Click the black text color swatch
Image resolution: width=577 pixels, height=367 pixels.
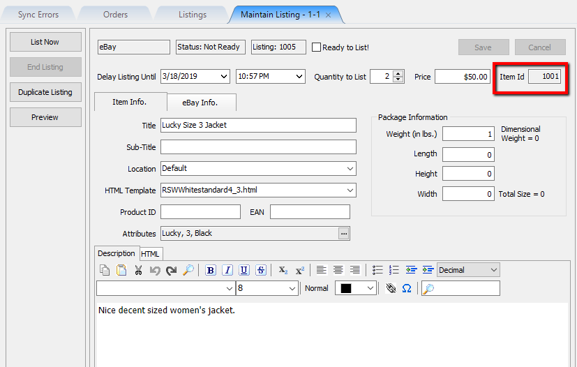coord(346,289)
